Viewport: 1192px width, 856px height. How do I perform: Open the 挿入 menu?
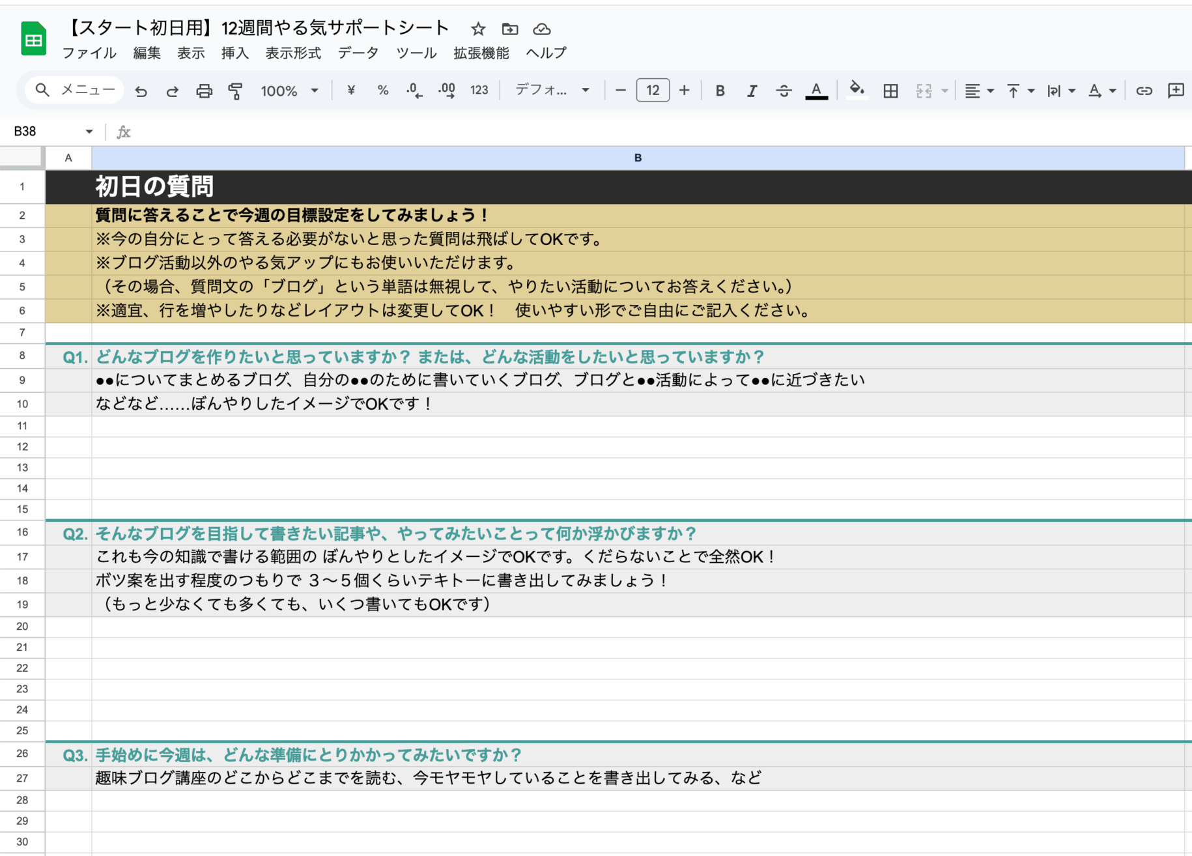(x=235, y=53)
